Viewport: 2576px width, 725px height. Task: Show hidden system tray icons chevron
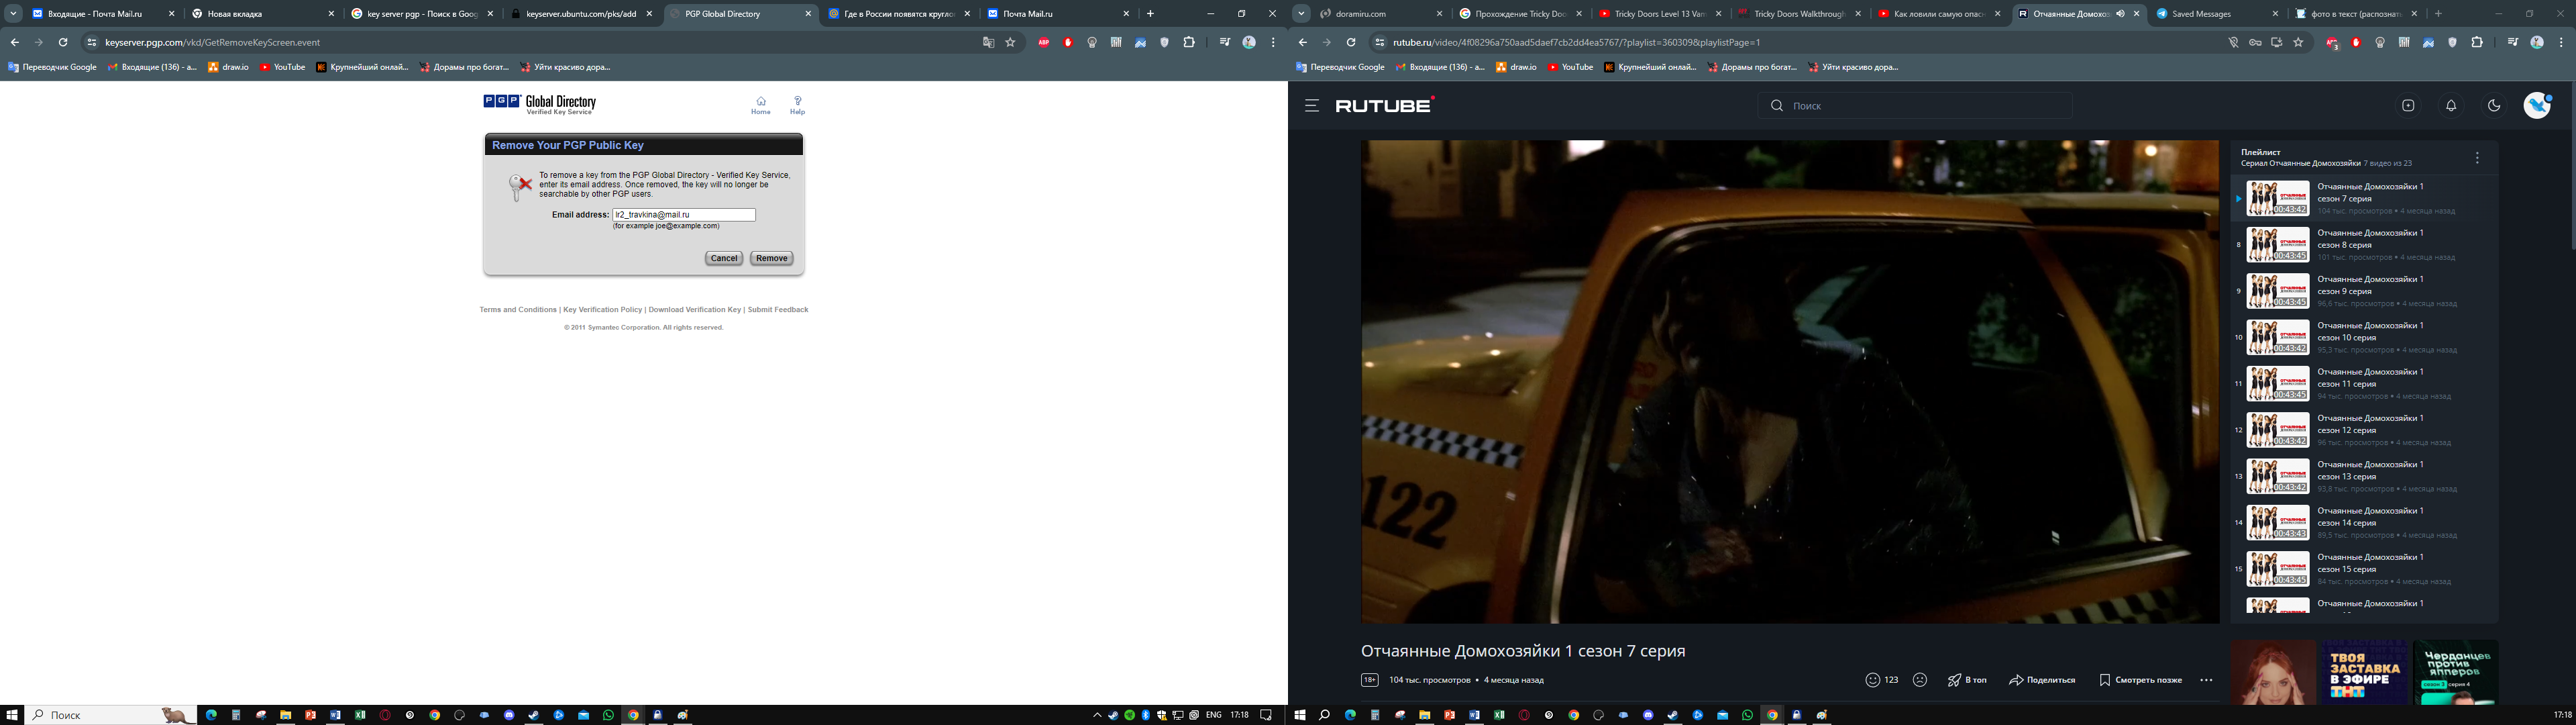click(1097, 715)
